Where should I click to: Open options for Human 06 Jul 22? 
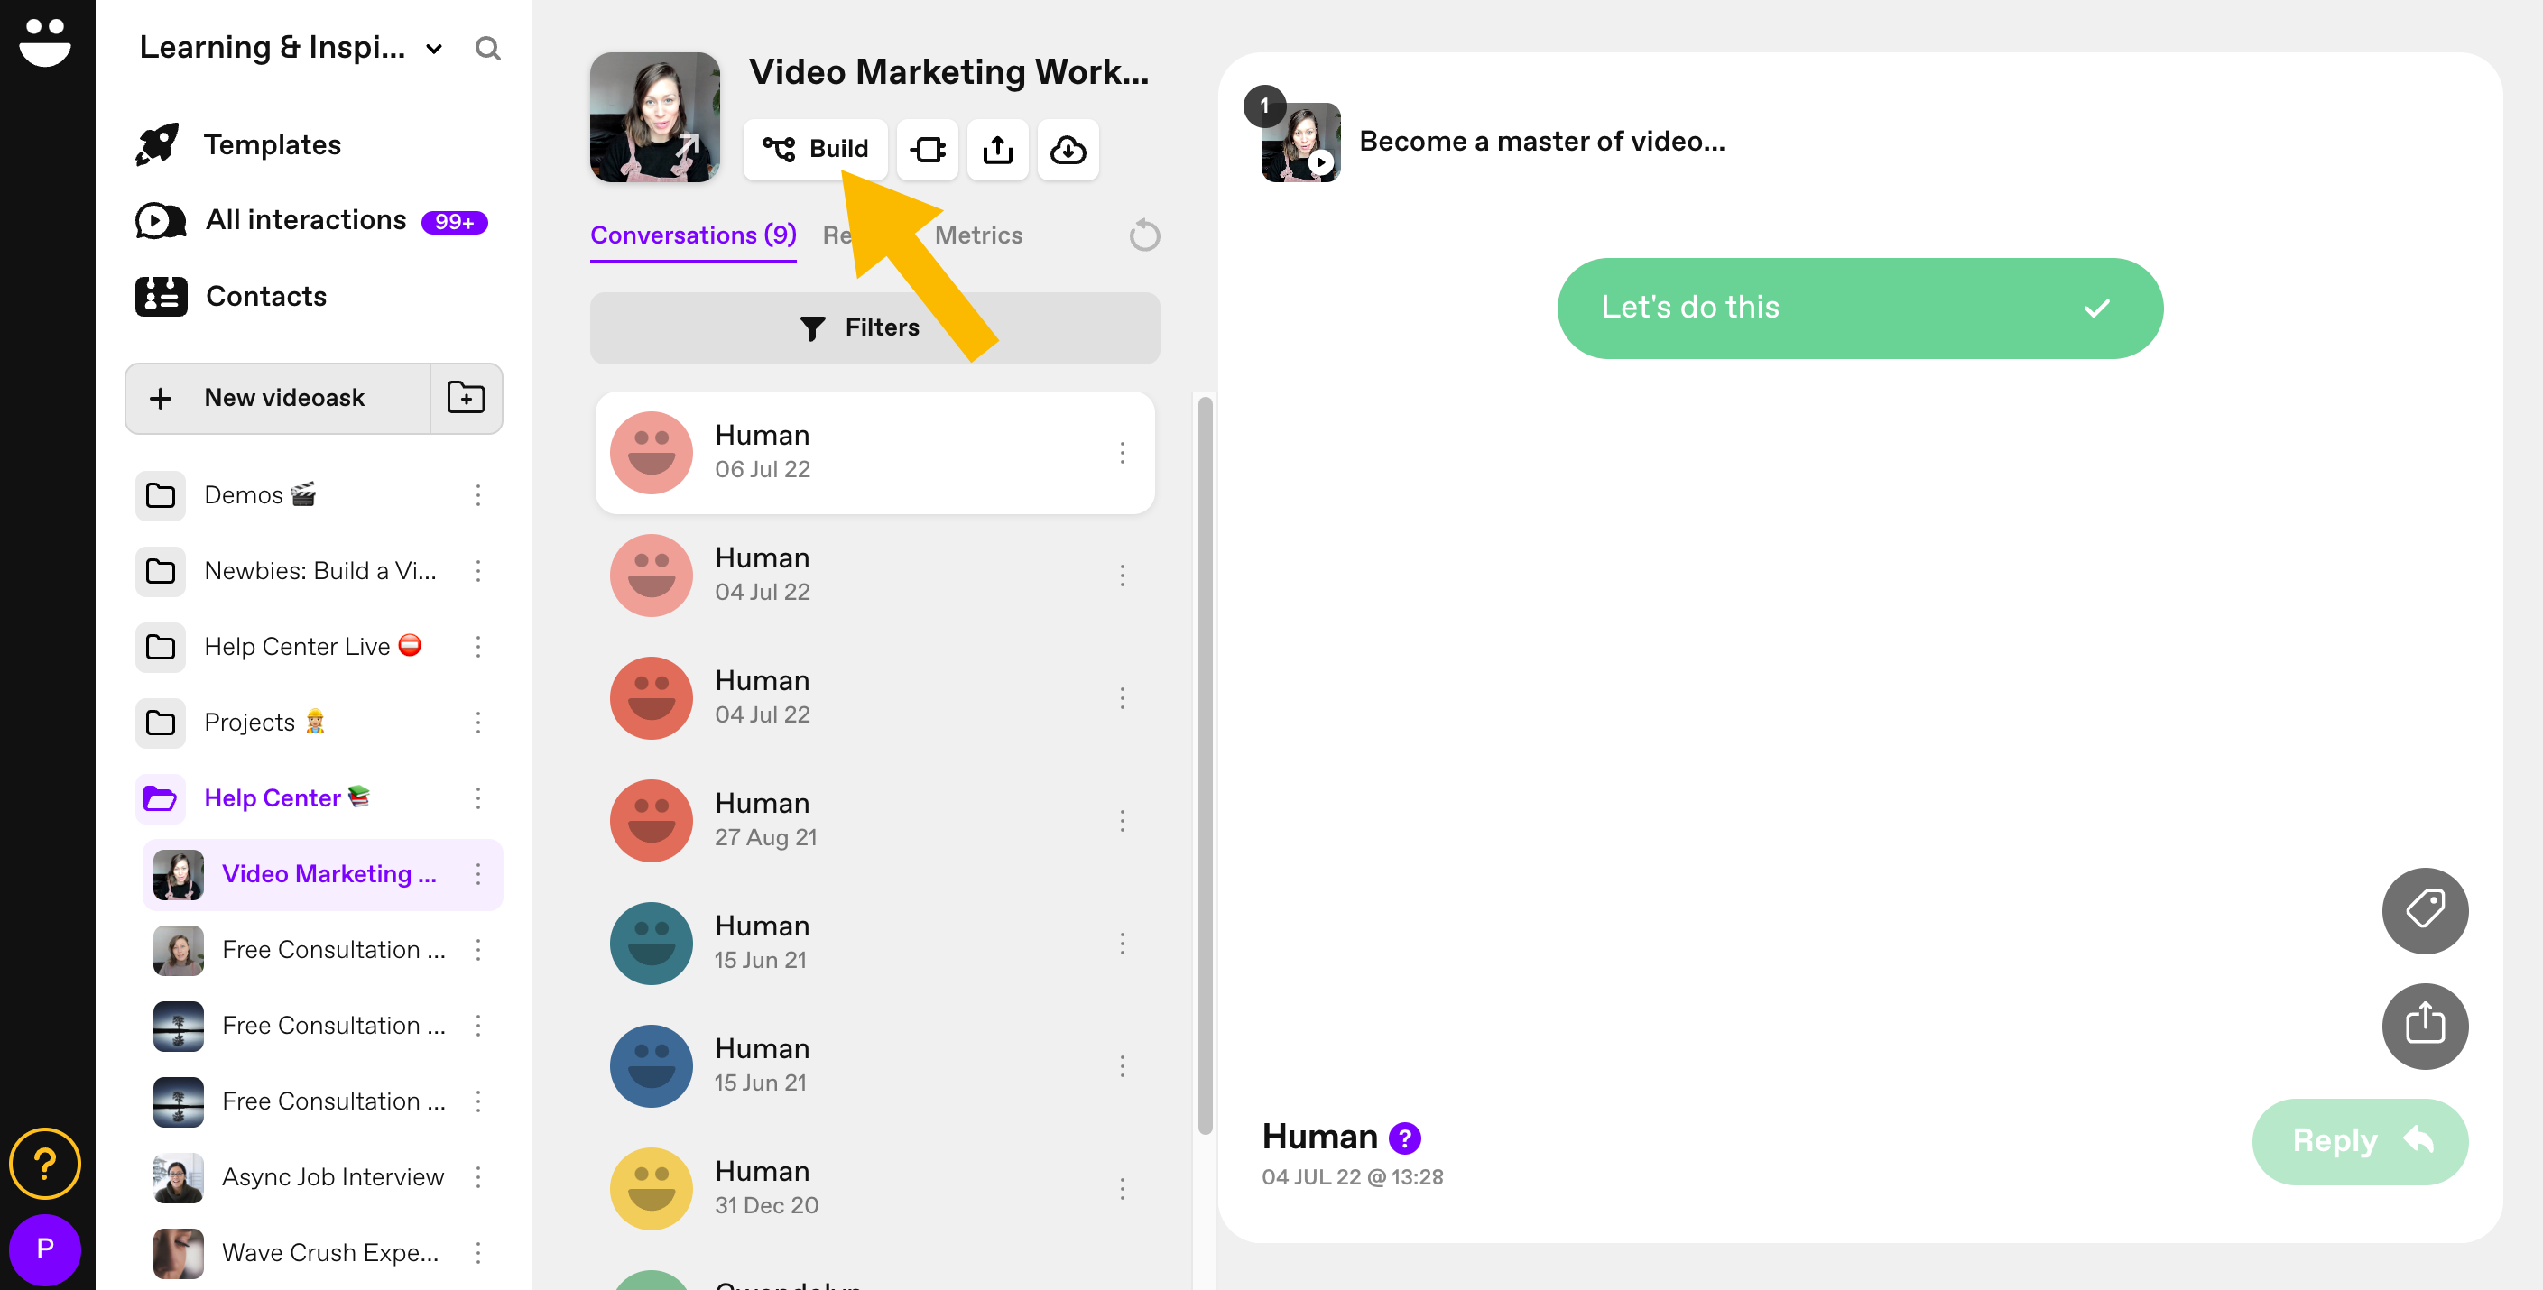tap(1123, 453)
